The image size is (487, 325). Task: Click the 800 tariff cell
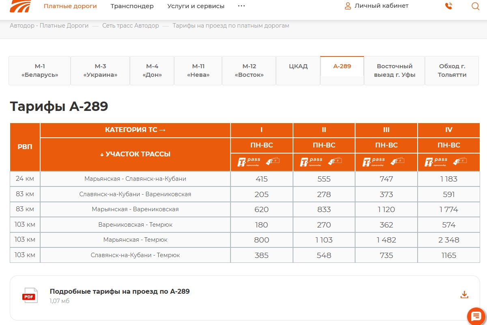click(262, 240)
